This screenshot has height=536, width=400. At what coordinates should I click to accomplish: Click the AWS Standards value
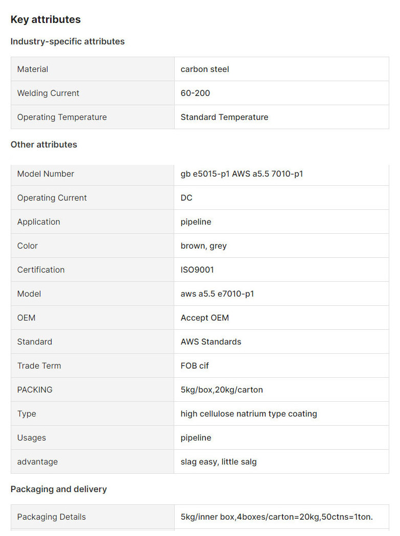coord(210,342)
